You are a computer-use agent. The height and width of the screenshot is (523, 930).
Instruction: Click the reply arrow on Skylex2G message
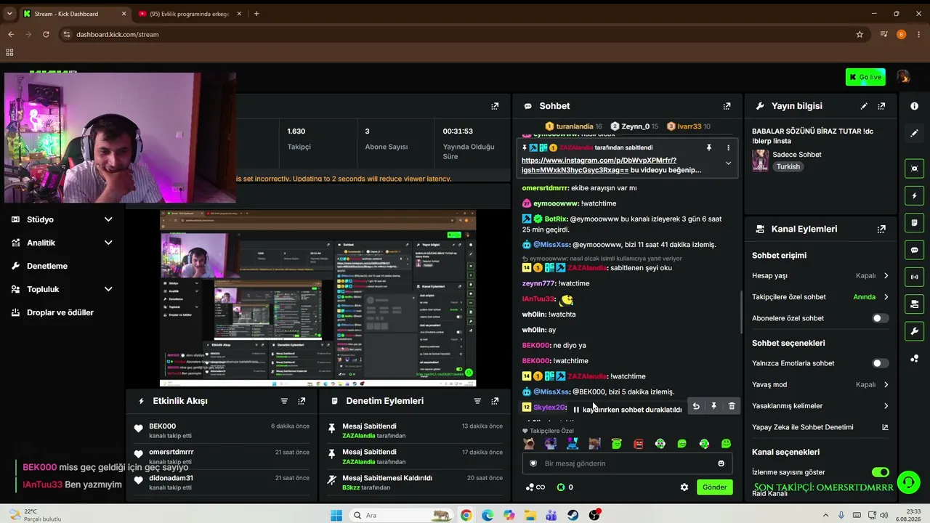pyautogui.click(x=696, y=406)
